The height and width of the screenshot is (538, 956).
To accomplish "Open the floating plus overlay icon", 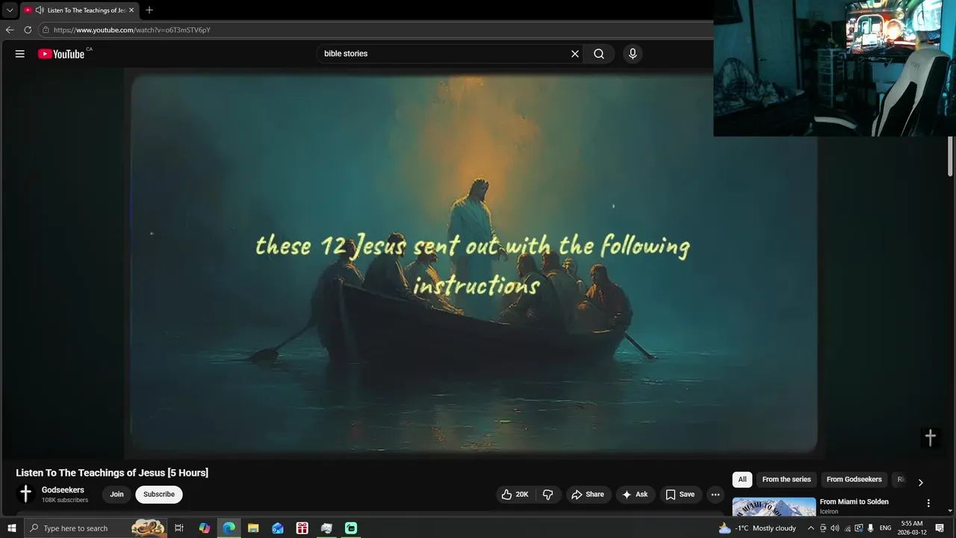I will coord(931,438).
